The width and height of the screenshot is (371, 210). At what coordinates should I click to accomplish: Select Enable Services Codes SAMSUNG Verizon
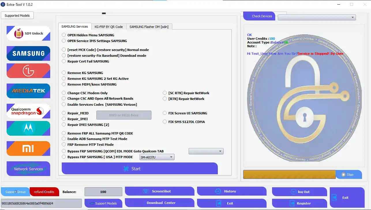tap(64, 104)
